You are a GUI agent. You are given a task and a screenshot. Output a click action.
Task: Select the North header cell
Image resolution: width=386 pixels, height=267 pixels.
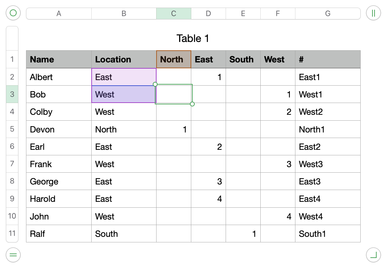(174, 59)
